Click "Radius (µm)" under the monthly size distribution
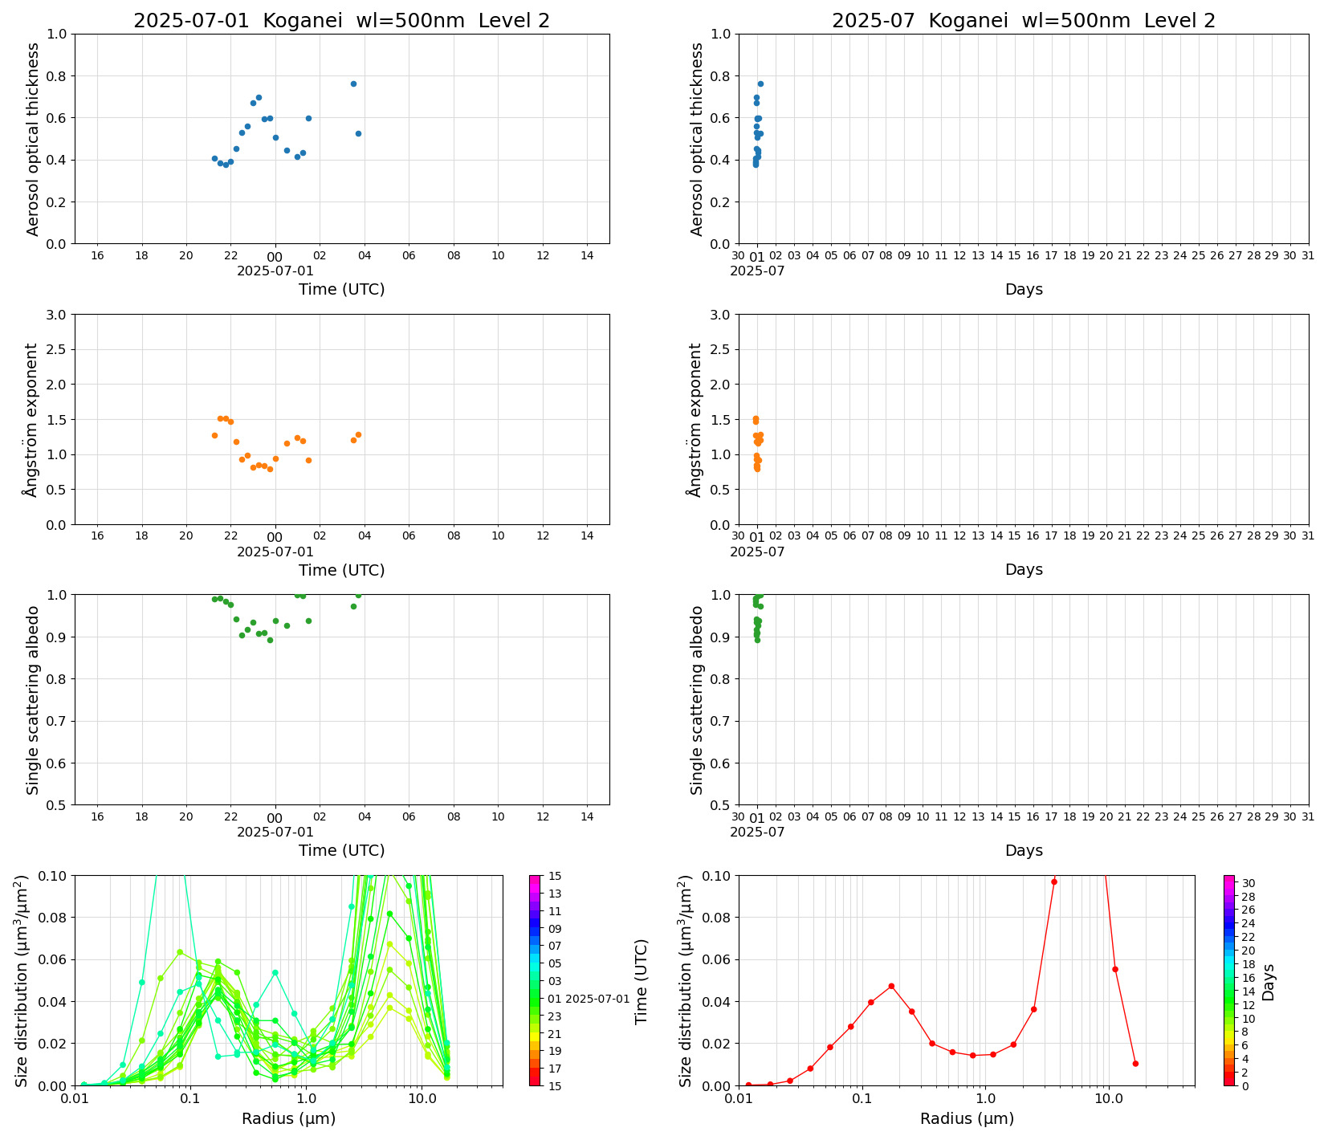Image resolution: width=1328 pixels, height=1140 pixels. 967,1118
